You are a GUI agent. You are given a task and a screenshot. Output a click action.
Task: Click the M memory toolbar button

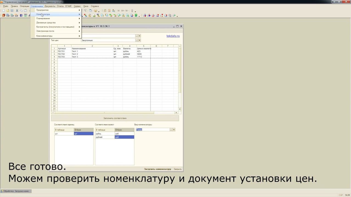[x=118, y=11]
